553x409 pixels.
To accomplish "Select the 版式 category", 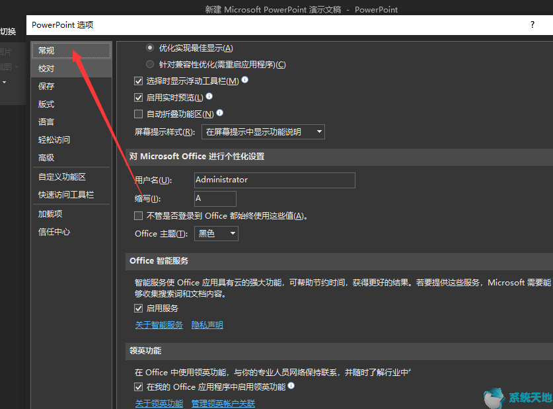I will point(71,104).
